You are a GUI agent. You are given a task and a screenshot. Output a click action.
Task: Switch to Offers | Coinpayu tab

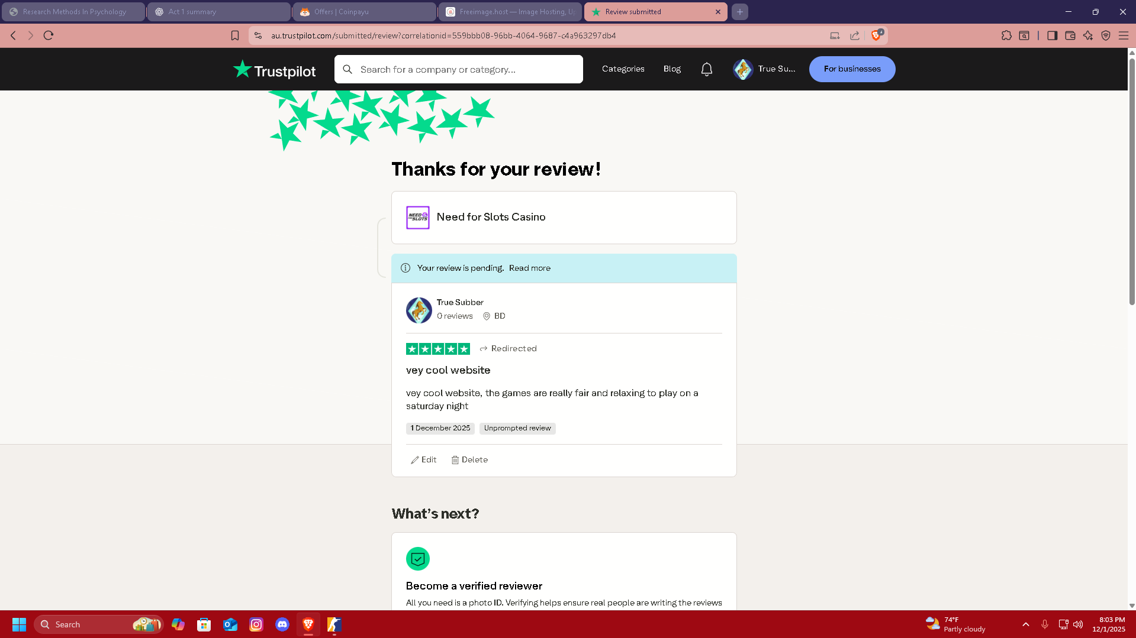point(365,12)
